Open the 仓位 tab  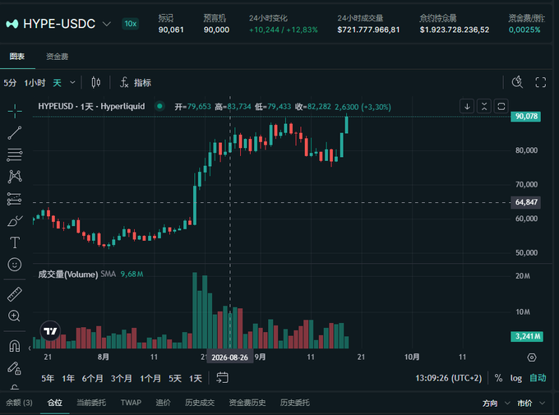(55, 403)
